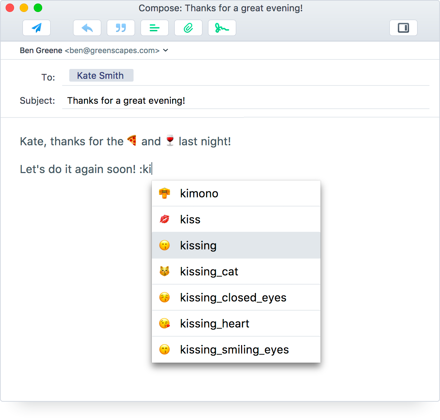Click the pizza emoji in message
Image resolution: width=440 pixels, height=420 pixels.
[x=132, y=141]
